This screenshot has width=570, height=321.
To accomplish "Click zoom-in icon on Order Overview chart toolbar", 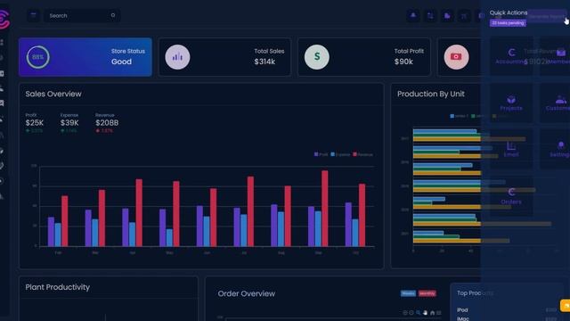I will coord(405,313).
